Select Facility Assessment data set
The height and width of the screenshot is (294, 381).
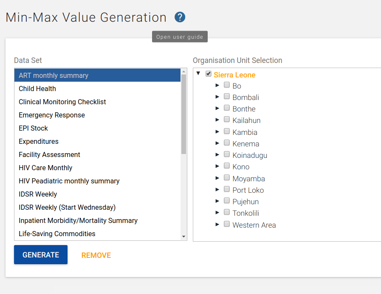[97, 154]
